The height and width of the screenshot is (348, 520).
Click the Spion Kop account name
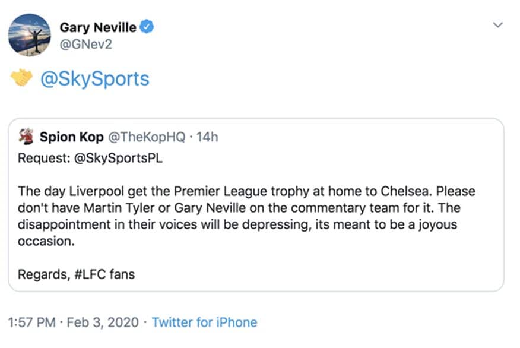click(x=71, y=137)
